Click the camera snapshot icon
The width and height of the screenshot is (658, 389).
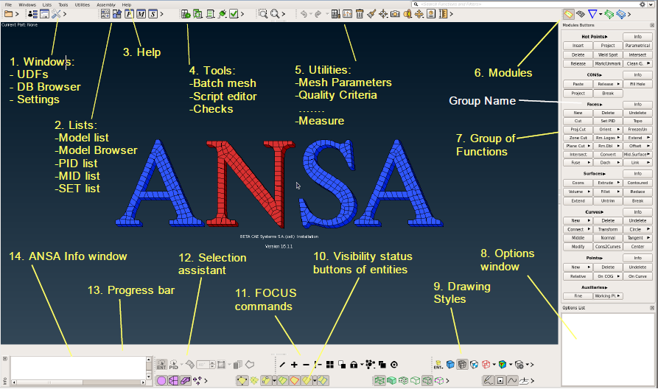pos(395,14)
